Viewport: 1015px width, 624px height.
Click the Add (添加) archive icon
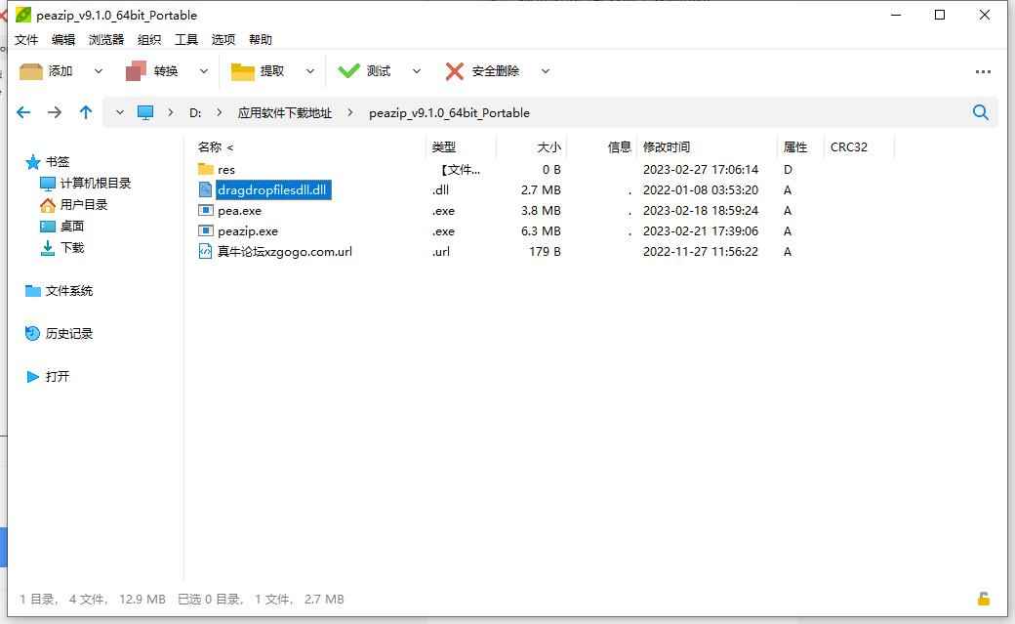(x=32, y=70)
